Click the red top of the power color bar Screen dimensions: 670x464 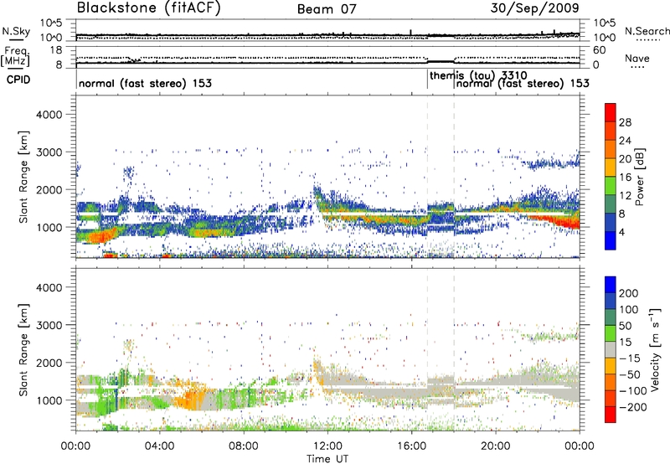point(611,112)
